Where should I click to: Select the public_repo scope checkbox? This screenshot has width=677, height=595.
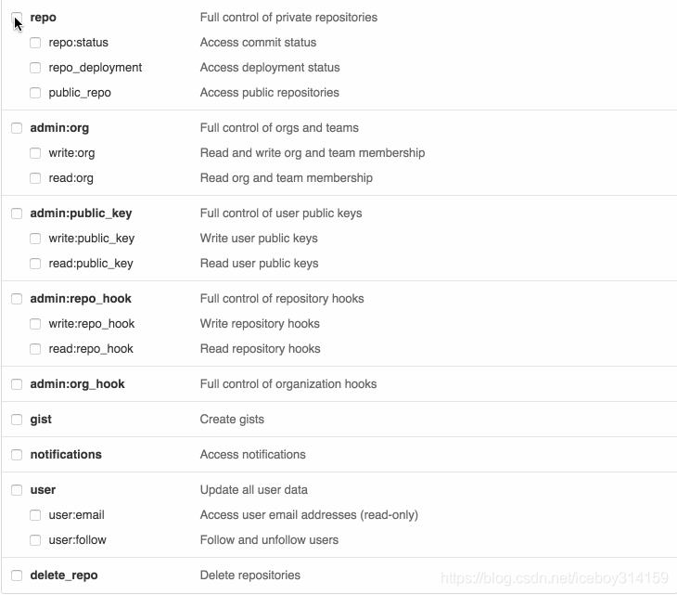tap(35, 93)
